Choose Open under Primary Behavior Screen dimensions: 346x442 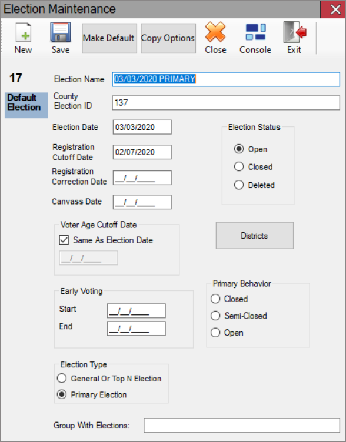(x=215, y=333)
